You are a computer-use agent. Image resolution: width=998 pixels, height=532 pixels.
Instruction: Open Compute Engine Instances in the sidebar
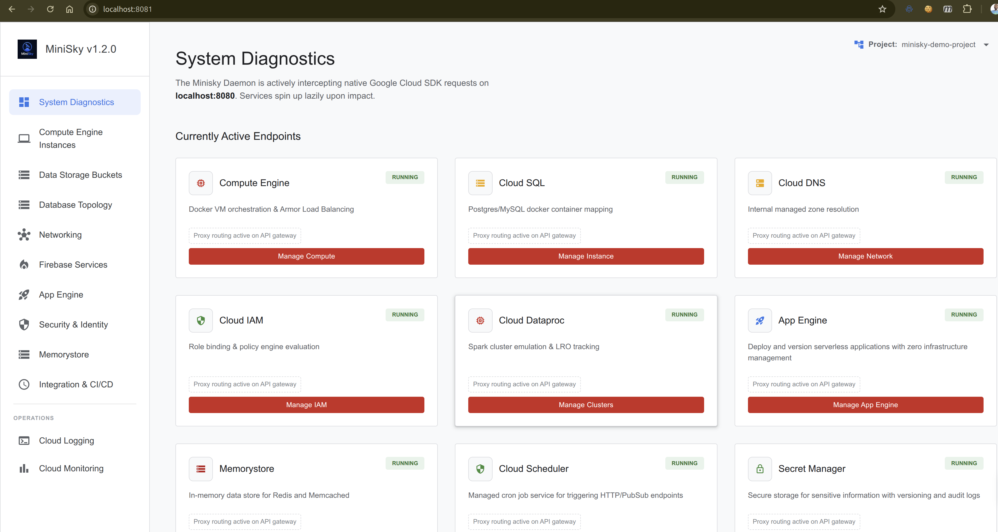coord(75,139)
